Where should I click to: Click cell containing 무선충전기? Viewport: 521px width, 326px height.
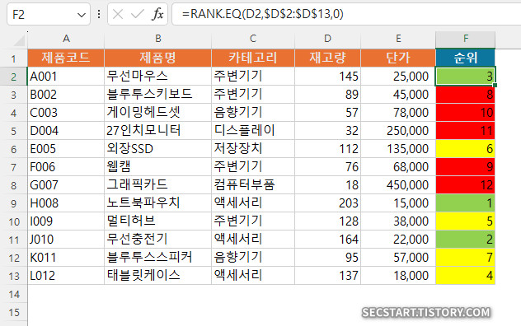click(157, 239)
